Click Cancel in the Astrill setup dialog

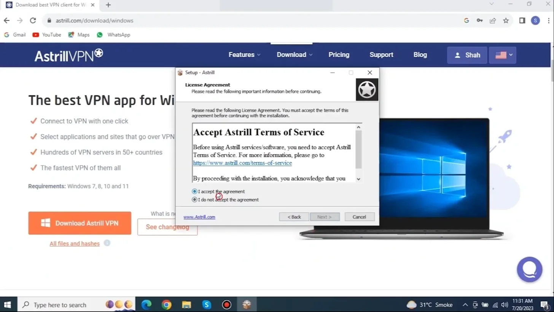359,217
